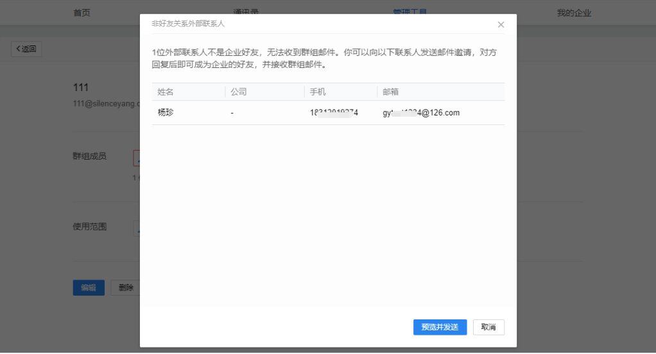The width and height of the screenshot is (656, 354).
Task: Open the 首页 navigation tab
Action: coord(82,12)
